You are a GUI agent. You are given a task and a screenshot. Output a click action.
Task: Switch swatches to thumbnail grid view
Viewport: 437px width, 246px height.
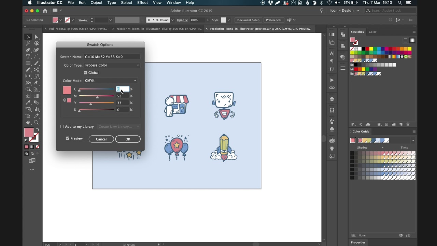(x=412, y=41)
